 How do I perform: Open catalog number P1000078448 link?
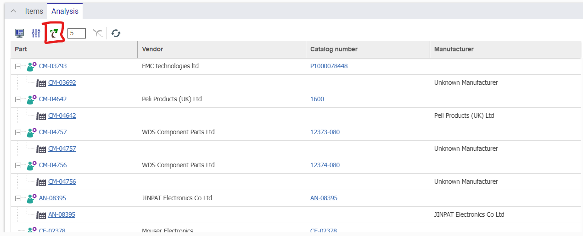(x=329, y=66)
